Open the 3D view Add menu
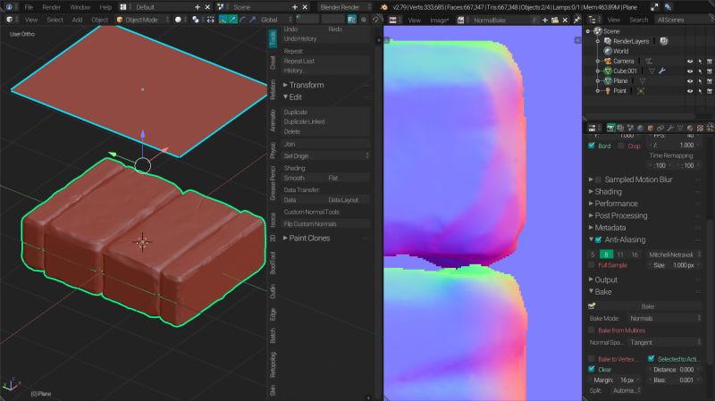 click(77, 20)
